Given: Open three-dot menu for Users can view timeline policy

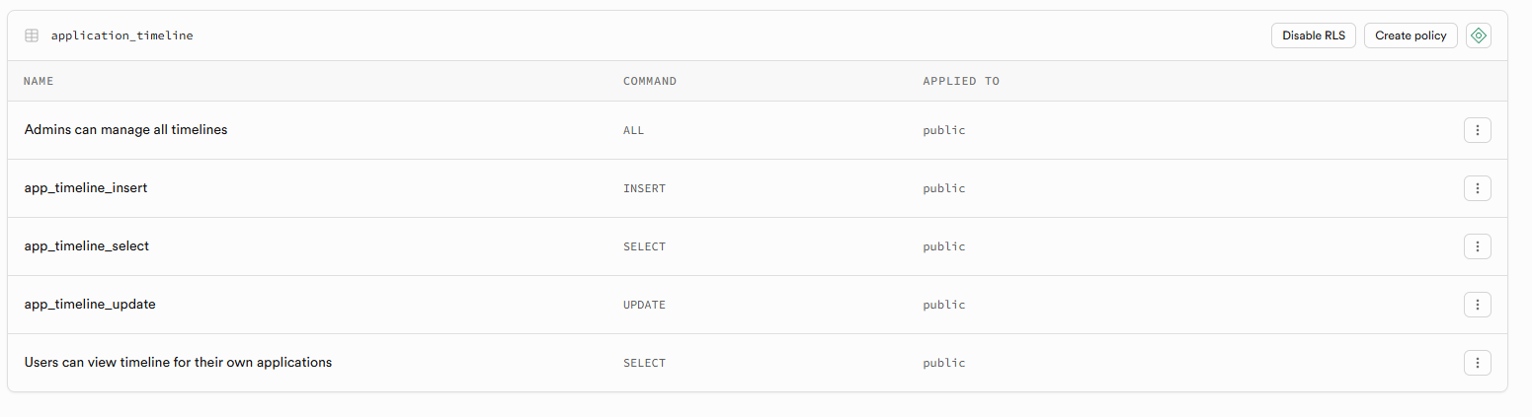Looking at the screenshot, I should click(x=1477, y=363).
